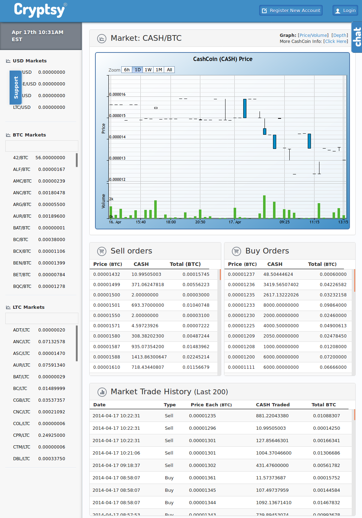Open the AUR/BTC market
Image resolution: width=362 pixels, height=518 pixels.
pyautogui.click(x=39, y=216)
